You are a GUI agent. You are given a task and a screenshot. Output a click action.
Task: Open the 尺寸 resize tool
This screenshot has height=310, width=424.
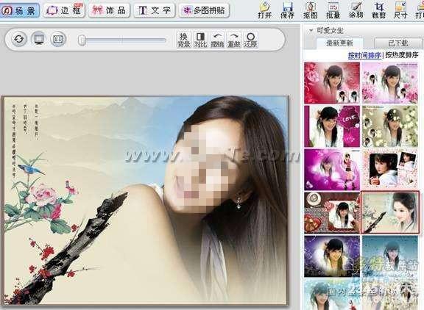pyautogui.click(x=400, y=10)
